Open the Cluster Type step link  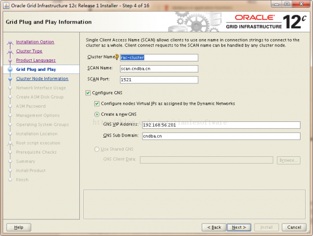[29, 51]
